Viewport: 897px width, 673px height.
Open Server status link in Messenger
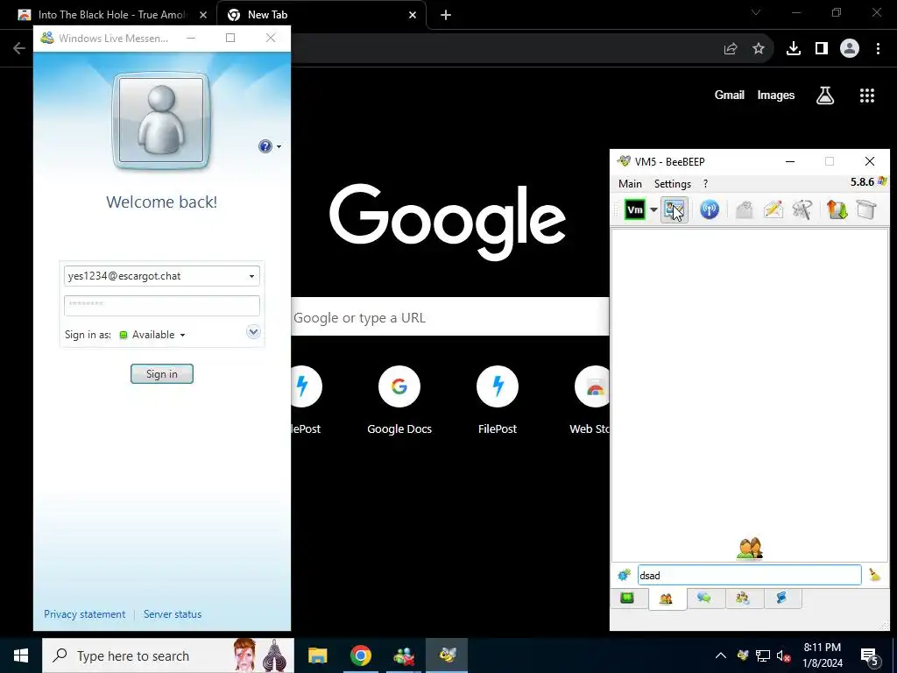173,614
